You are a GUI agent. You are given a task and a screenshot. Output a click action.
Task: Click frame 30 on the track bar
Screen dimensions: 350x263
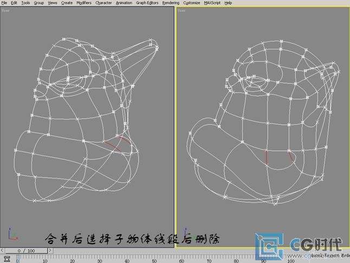pyautogui.click(x=100, y=261)
